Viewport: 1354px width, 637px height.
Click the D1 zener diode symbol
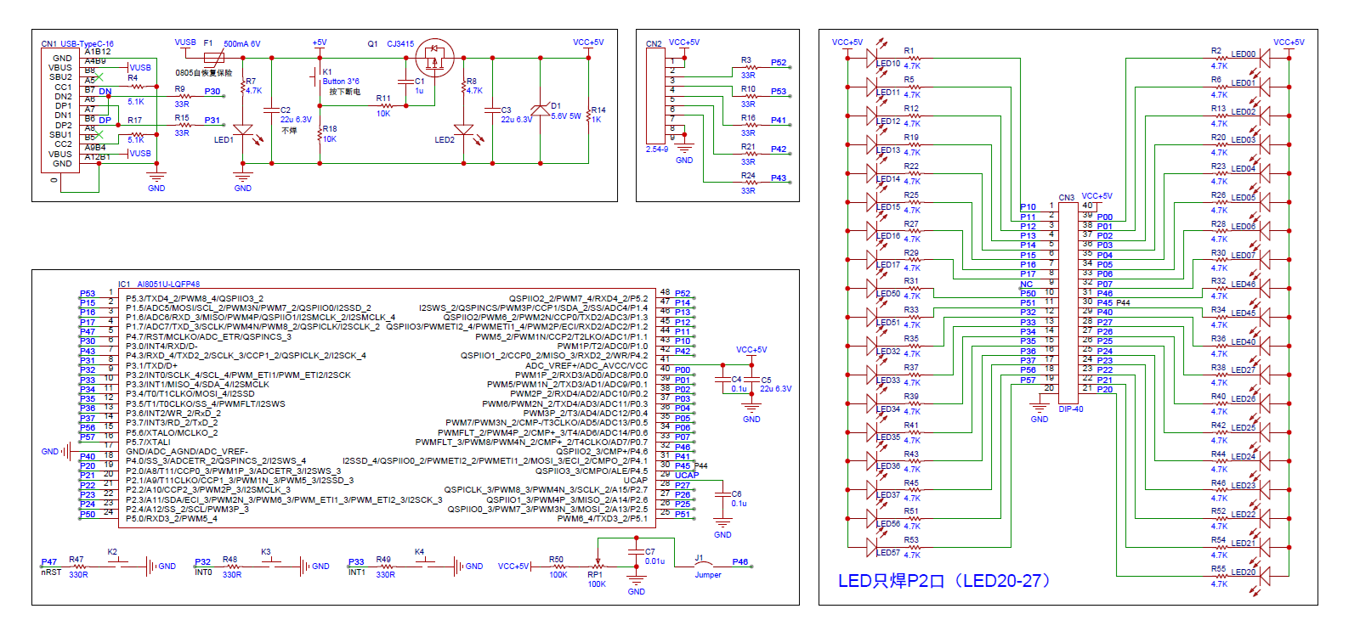pos(541,110)
